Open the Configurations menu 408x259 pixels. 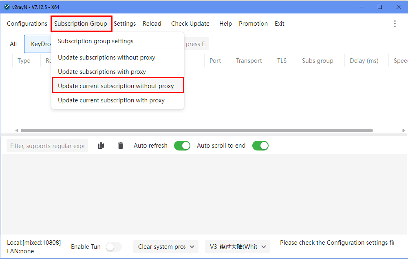click(x=27, y=24)
